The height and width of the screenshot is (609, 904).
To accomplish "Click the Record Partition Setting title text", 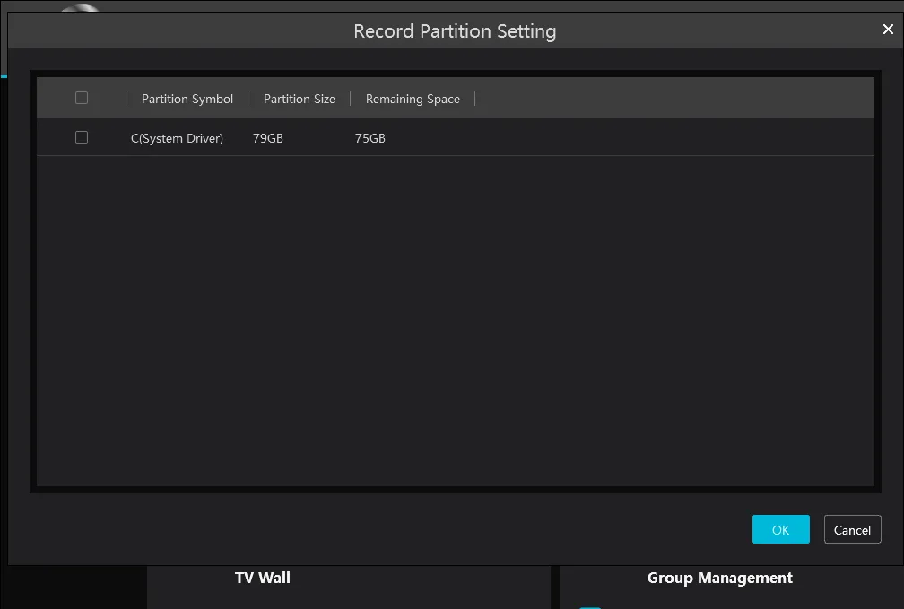I will pos(455,31).
